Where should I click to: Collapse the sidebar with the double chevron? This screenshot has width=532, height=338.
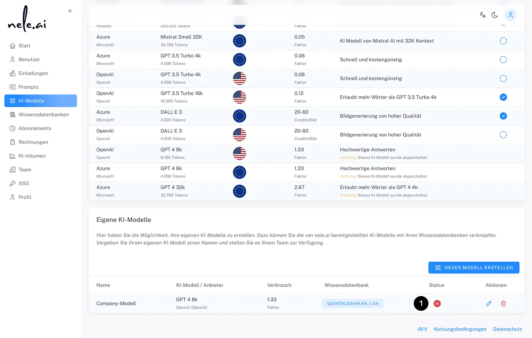pyautogui.click(x=70, y=11)
